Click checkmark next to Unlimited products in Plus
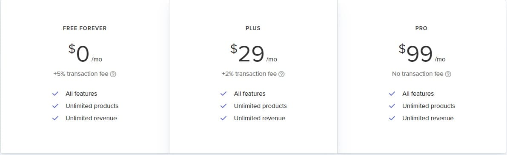507x155 pixels. click(223, 106)
